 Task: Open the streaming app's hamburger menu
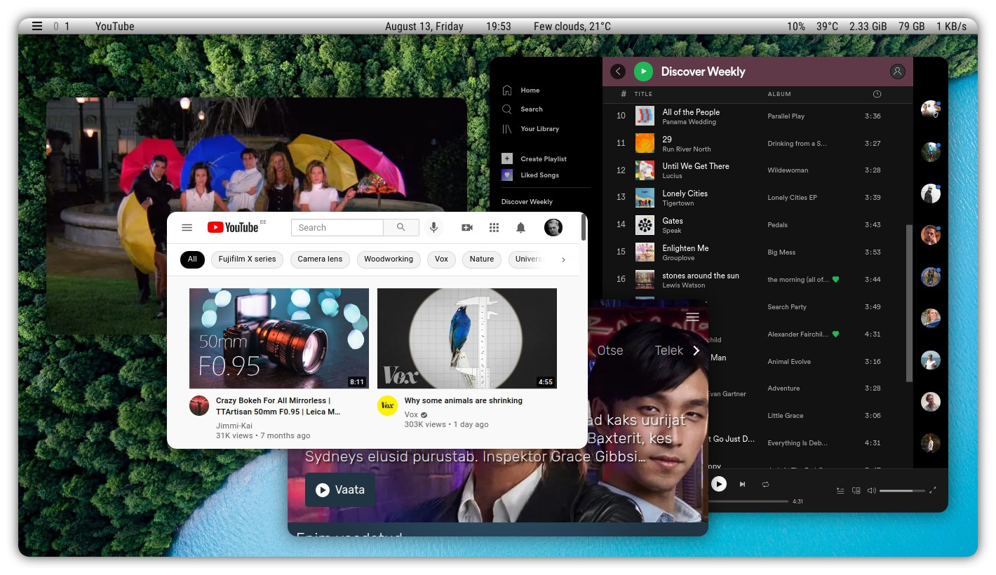click(x=692, y=317)
